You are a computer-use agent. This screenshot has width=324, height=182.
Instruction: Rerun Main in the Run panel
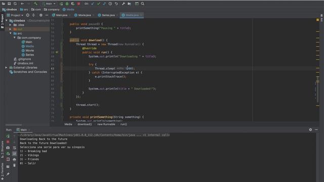click(8, 136)
